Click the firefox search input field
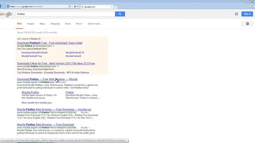The width and height of the screenshot is (255, 143). [65, 14]
